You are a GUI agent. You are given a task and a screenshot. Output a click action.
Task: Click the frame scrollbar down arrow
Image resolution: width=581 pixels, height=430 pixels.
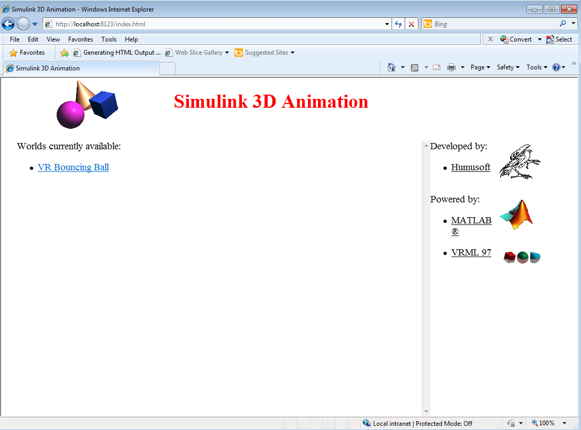tap(426, 412)
